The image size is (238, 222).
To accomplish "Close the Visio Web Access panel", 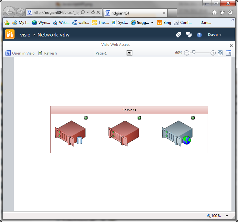I will pyautogui.click(x=231, y=45).
